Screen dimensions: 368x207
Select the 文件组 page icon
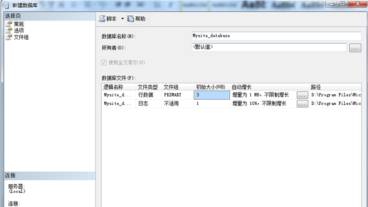pyautogui.click(x=9, y=37)
